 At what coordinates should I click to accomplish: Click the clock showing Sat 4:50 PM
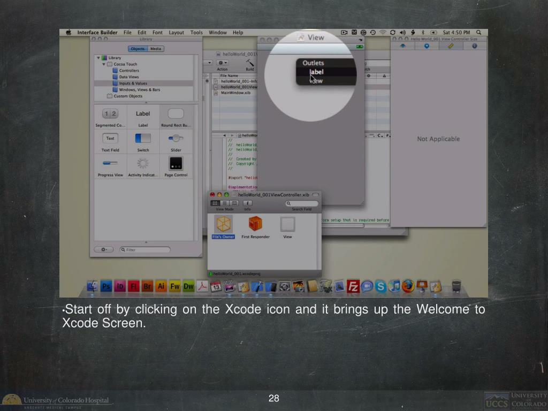456,33
